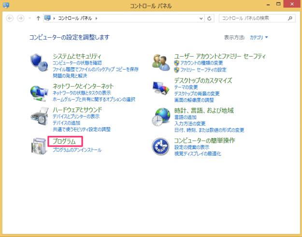This screenshot has width=302, height=237.
Task: Click the Hardware and Sound printer icon
Action: click(x=40, y=116)
